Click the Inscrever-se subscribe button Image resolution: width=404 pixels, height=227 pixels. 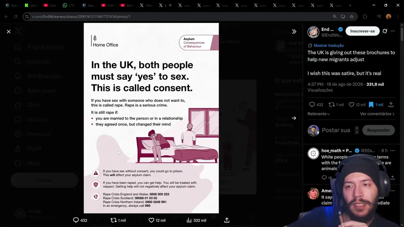(363, 31)
